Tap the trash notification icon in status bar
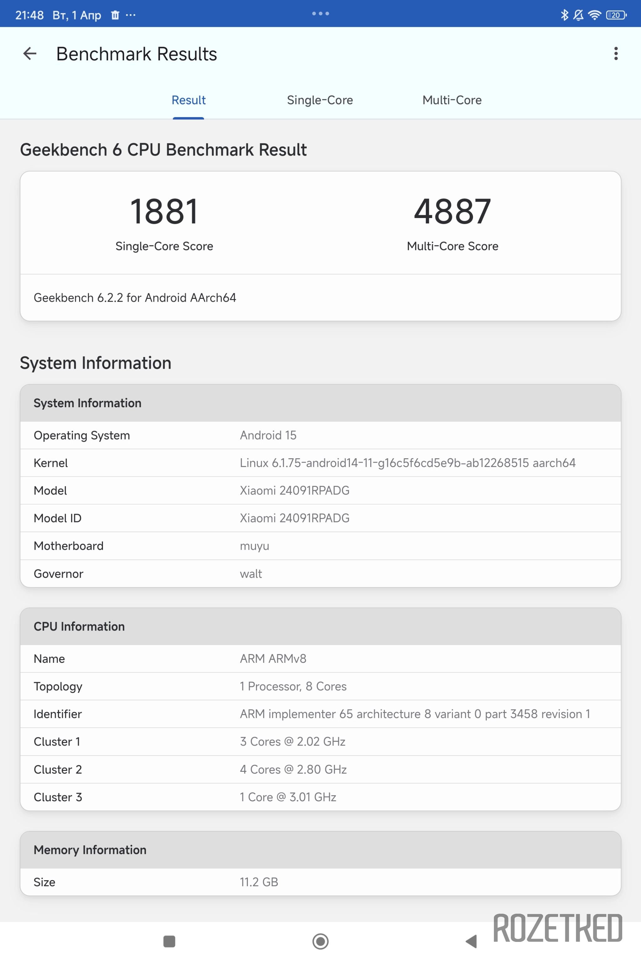 (x=115, y=15)
